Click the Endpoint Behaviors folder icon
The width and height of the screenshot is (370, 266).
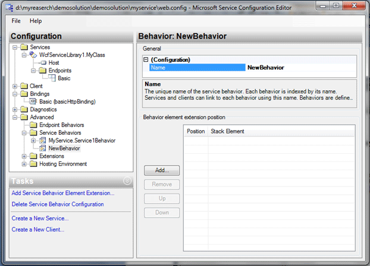click(33, 125)
